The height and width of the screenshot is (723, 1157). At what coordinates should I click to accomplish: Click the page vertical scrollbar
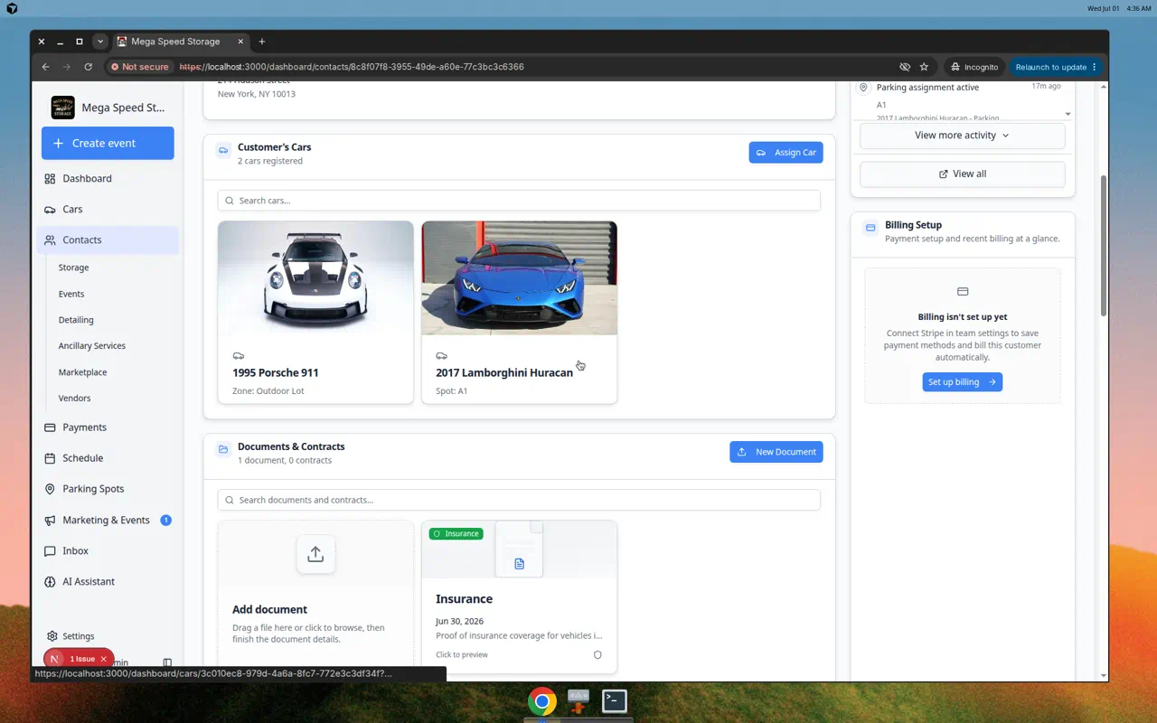[x=1103, y=244]
